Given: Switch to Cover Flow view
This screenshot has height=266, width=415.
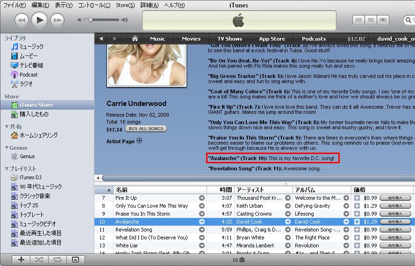Looking at the screenshot, I should click(x=383, y=20).
